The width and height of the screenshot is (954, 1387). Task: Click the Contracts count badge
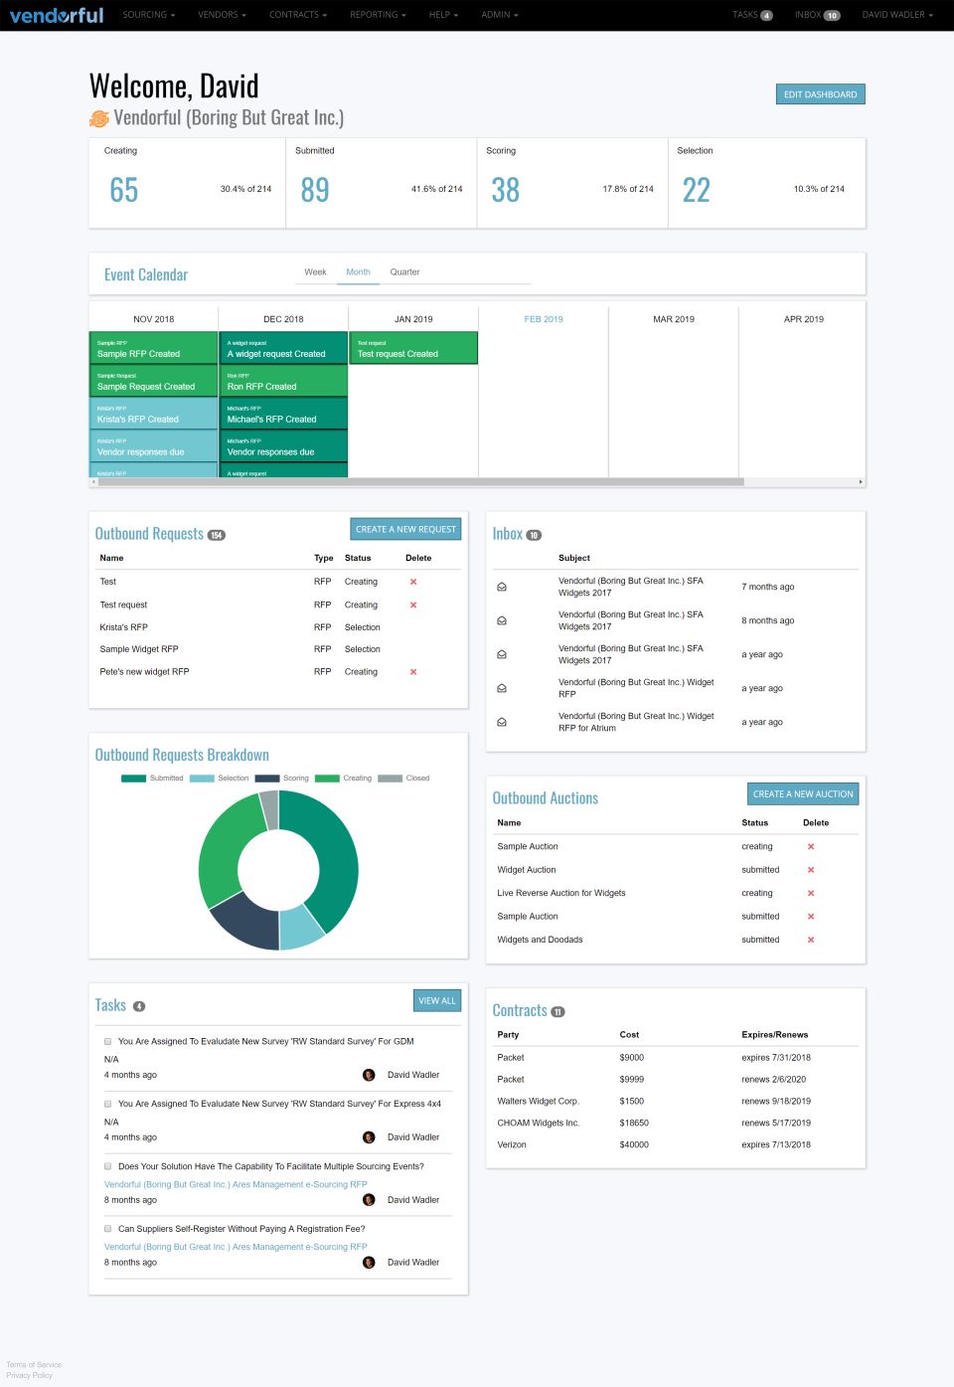click(x=557, y=1012)
